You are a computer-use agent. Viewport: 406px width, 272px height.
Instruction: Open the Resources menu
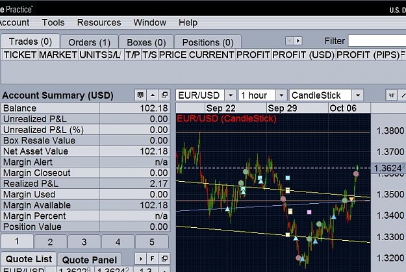(99, 23)
